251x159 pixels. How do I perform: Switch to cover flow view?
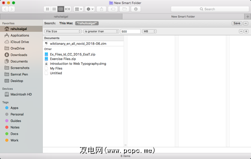coord(67,9)
